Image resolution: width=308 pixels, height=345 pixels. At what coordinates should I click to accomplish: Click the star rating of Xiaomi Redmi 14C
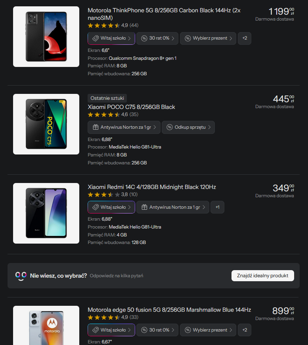coord(104,194)
